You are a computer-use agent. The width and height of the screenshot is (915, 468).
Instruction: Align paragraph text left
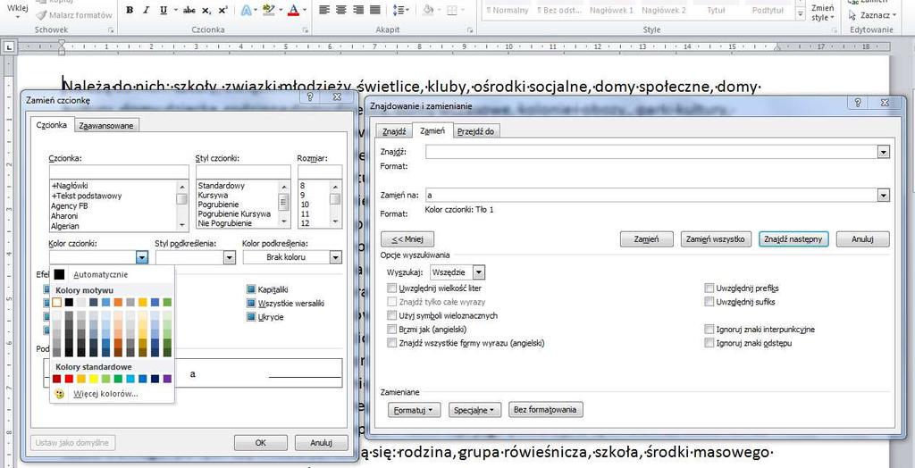[x=323, y=10]
